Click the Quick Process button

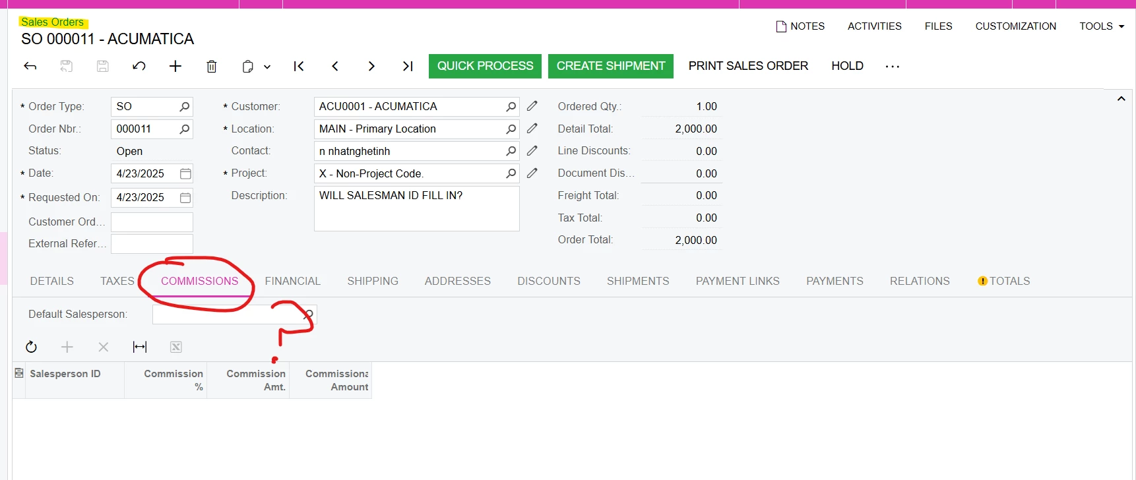485,66
